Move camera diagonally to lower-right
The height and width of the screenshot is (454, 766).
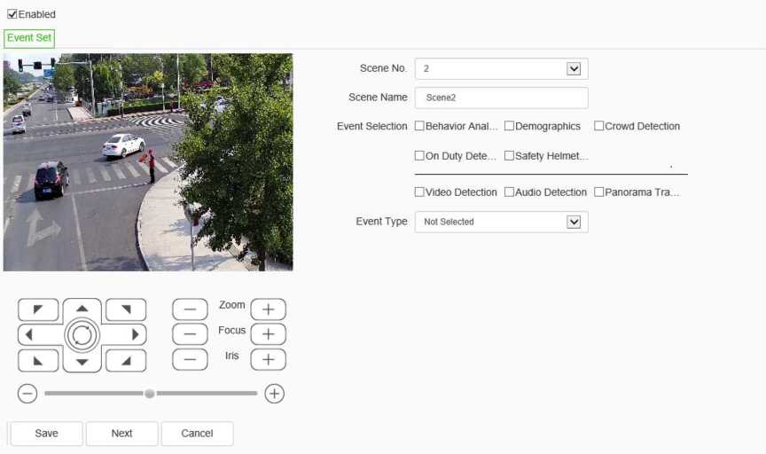tap(126, 361)
